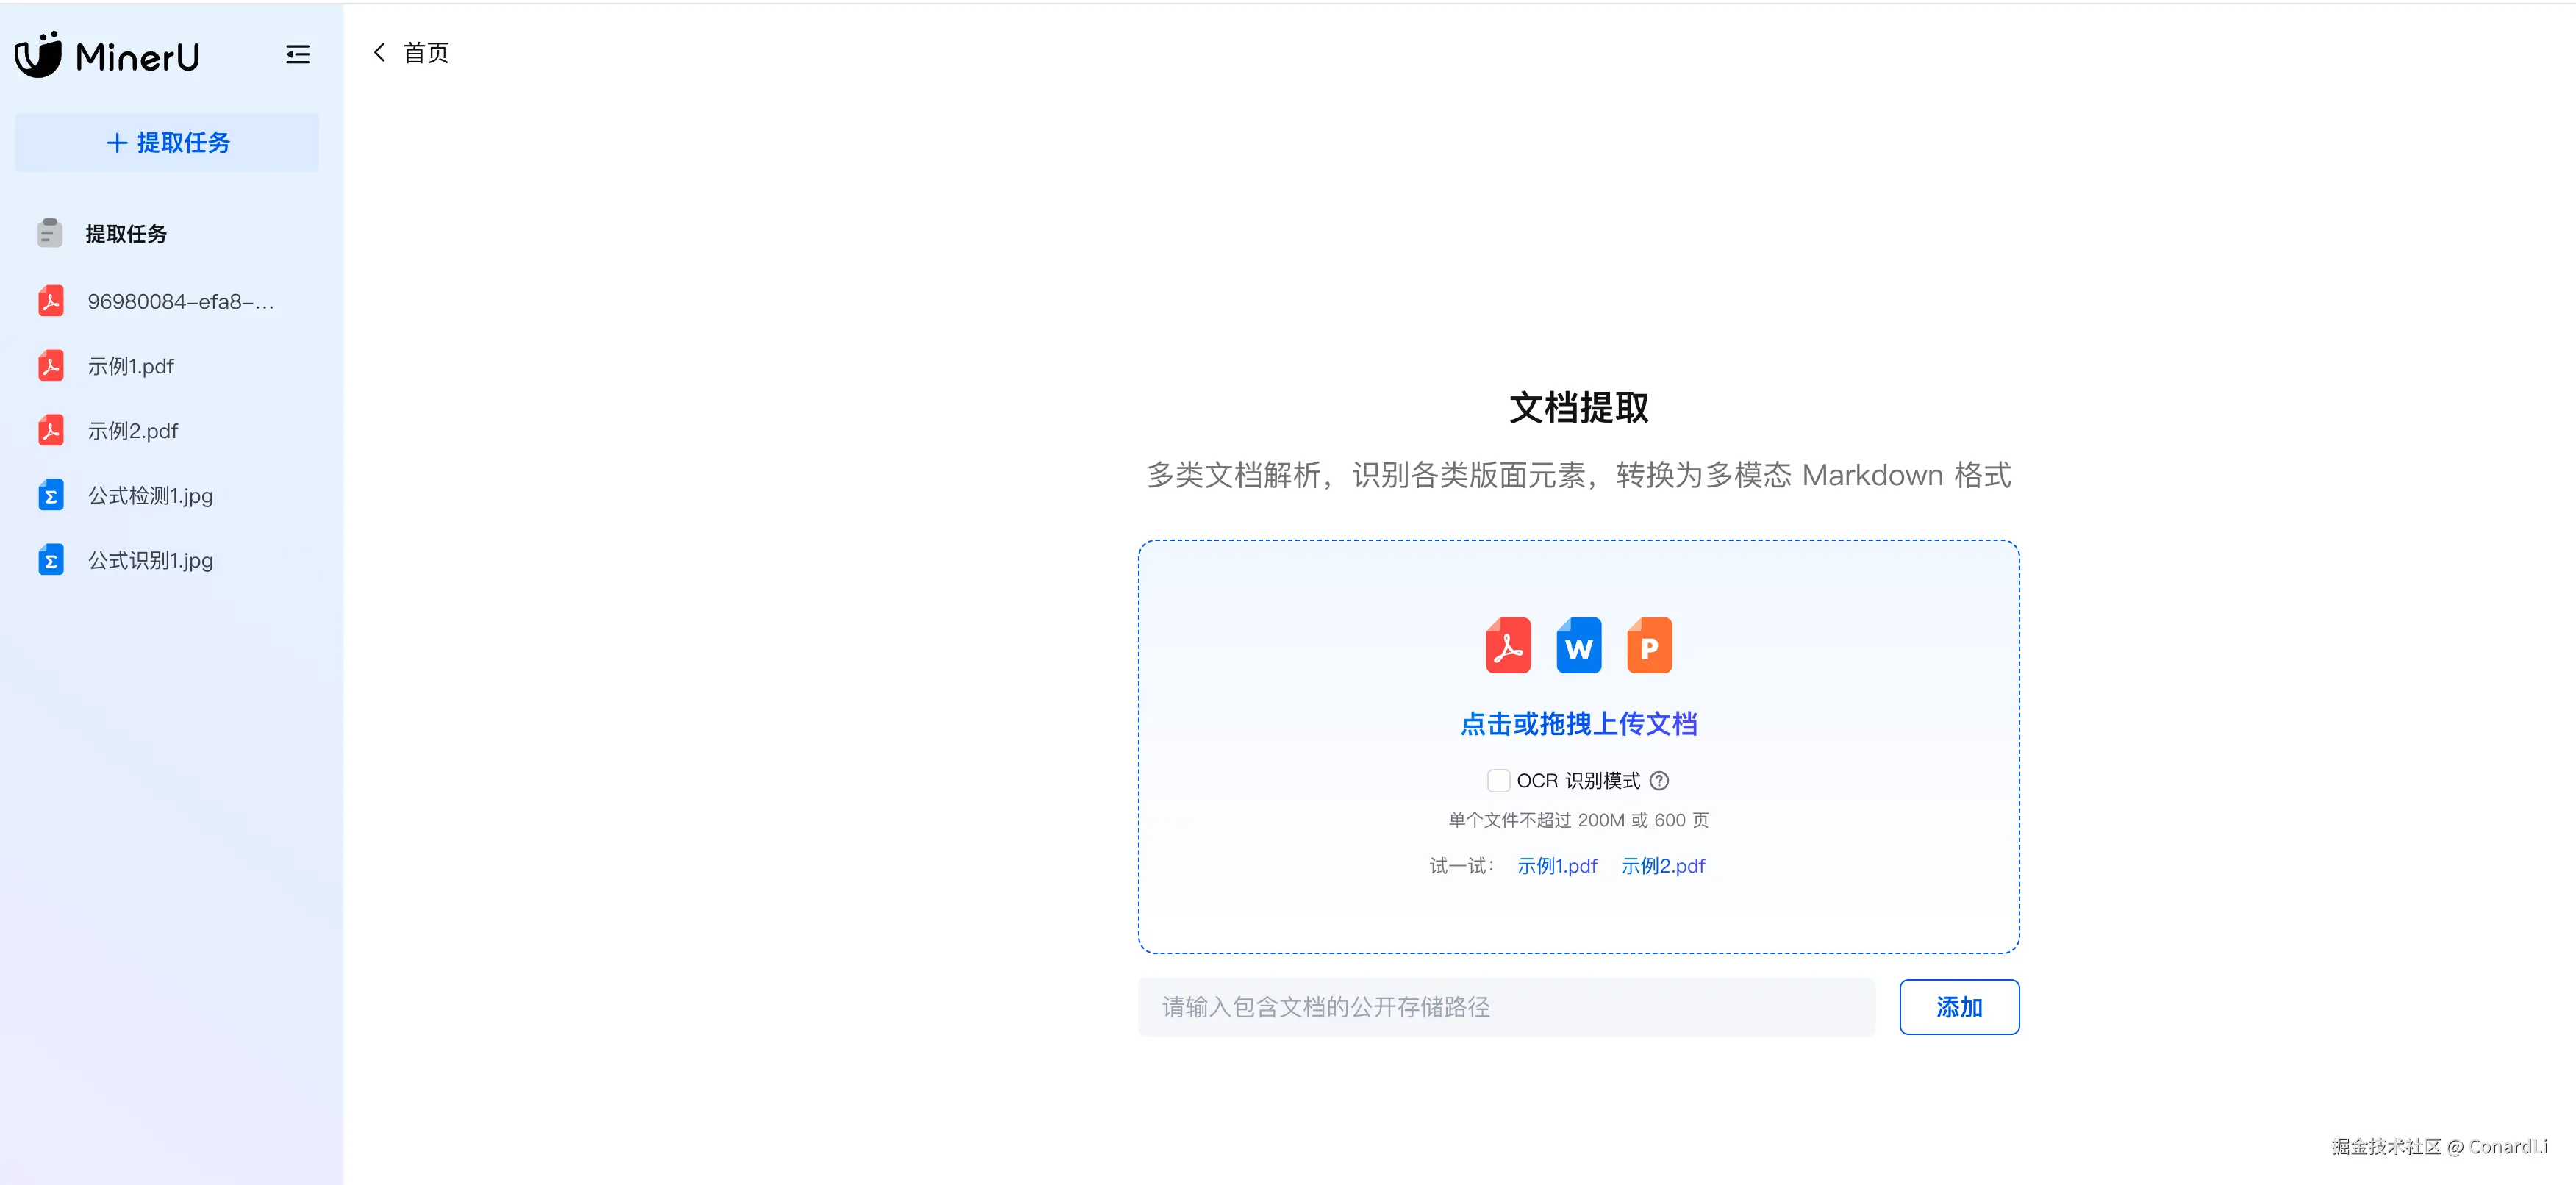Open 示例1.pdf in the sidebar list
Image resolution: width=2576 pixels, height=1185 pixels.
point(131,367)
